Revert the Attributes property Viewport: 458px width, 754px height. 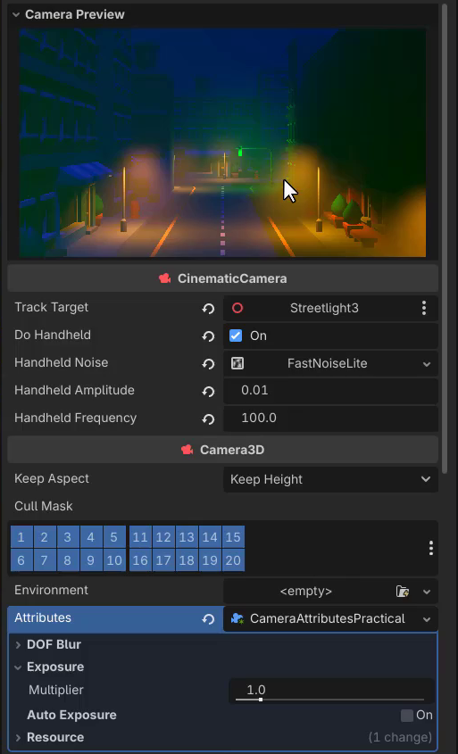208,619
